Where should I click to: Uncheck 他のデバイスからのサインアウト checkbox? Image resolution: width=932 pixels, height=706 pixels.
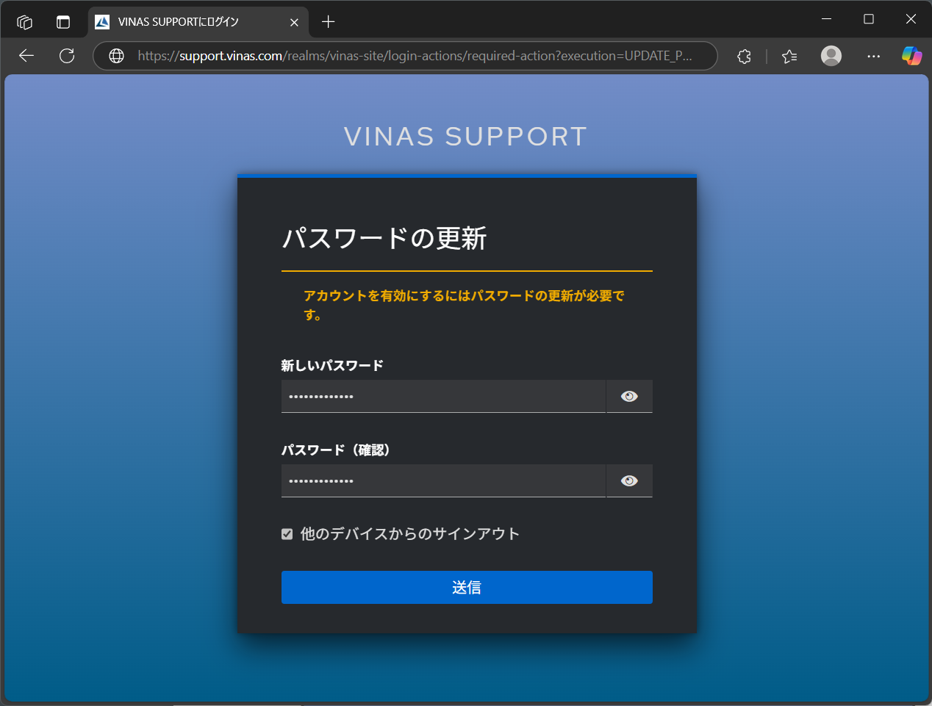click(287, 534)
